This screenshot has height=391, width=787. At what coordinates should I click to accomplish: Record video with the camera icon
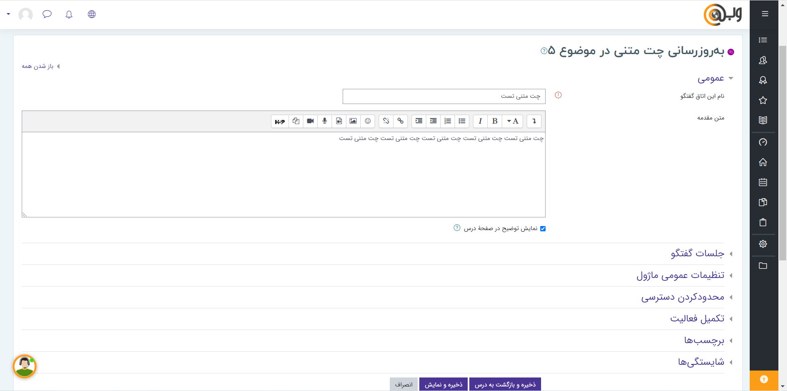[310, 121]
